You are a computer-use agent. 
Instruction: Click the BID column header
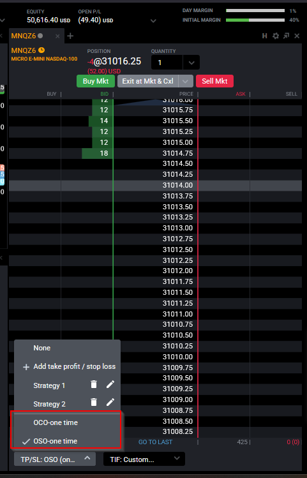tap(104, 94)
